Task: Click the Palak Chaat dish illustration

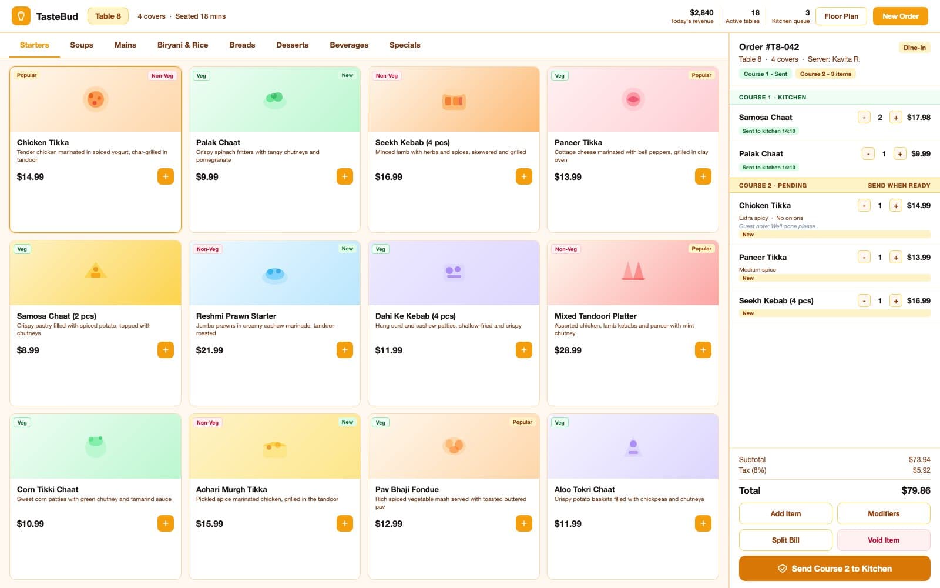Action: 274,99
